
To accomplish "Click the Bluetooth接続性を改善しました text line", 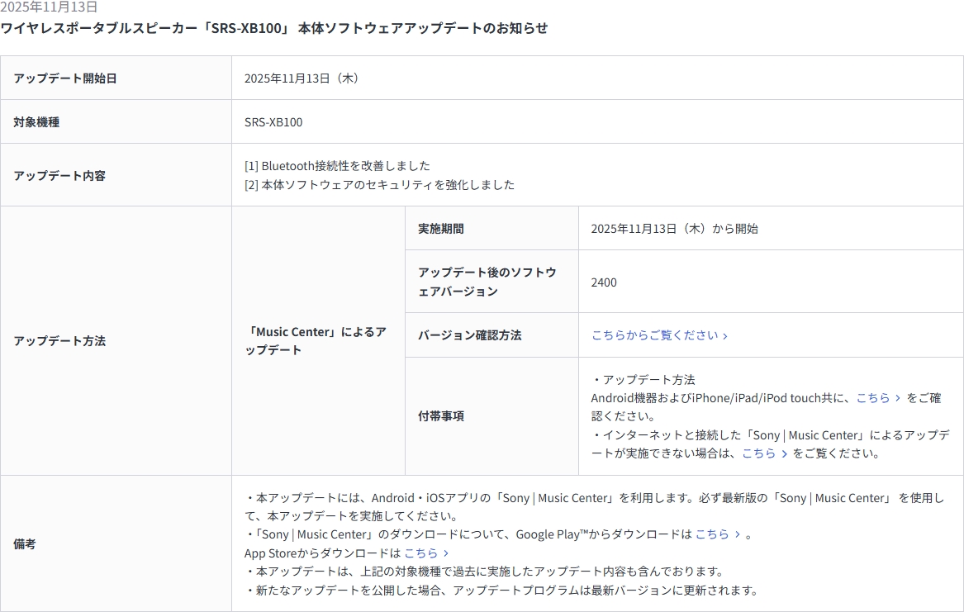I will 337,166.
